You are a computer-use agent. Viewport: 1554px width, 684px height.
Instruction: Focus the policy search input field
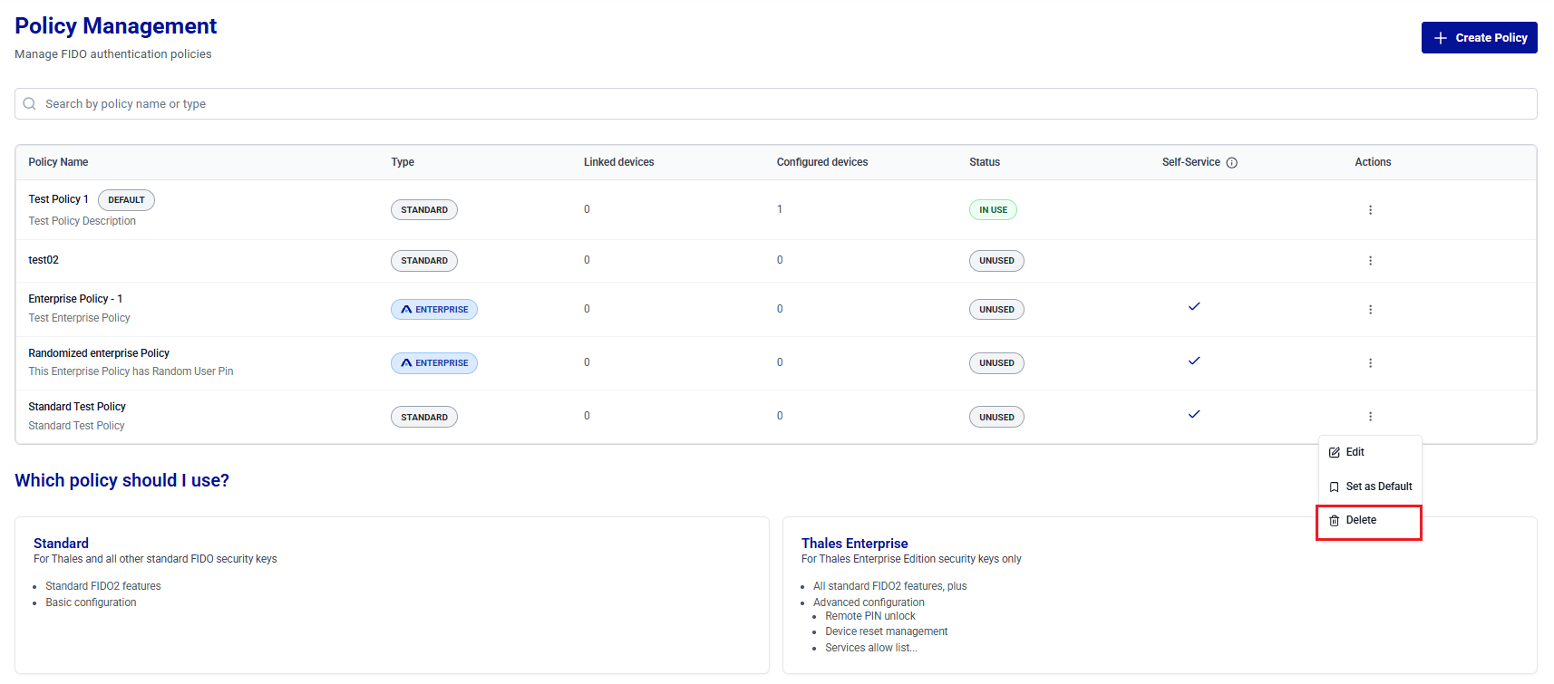776,104
